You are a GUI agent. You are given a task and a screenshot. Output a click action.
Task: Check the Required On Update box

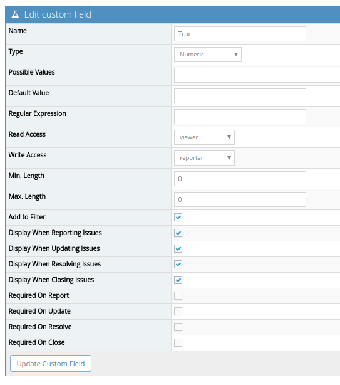[x=178, y=312]
